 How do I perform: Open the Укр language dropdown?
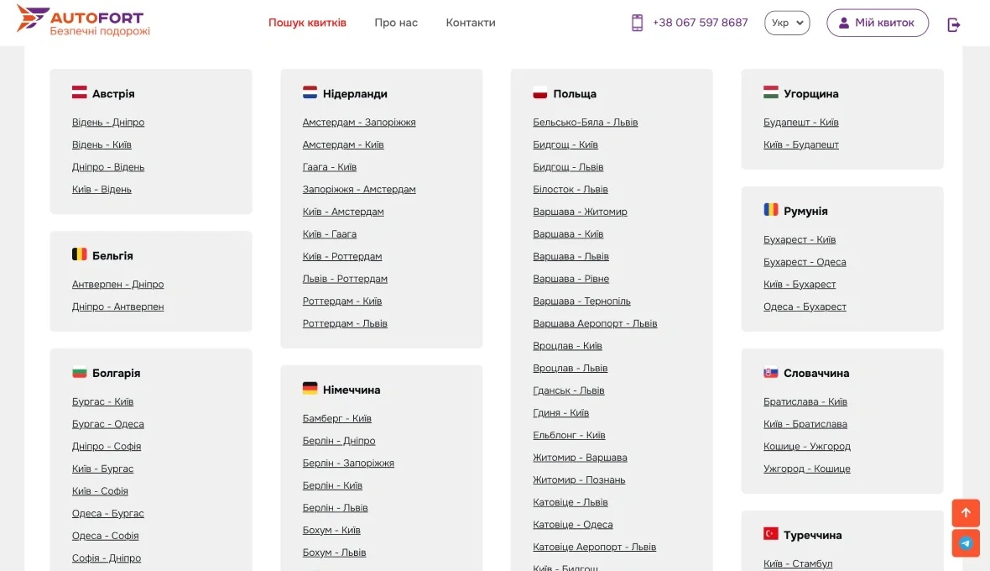click(x=787, y=23)
